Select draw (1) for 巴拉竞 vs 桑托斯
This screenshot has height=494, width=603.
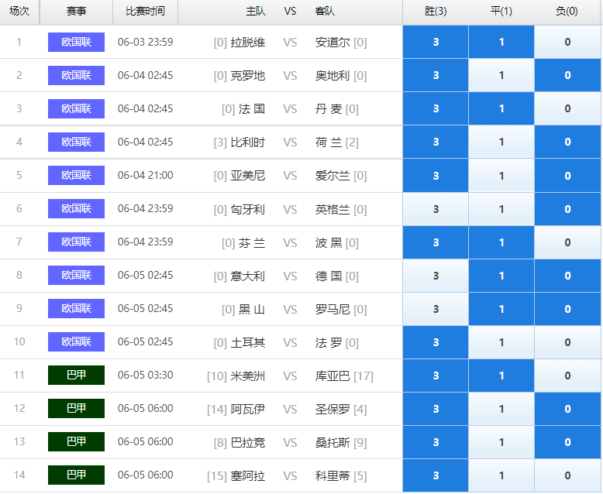coord(501,442)
